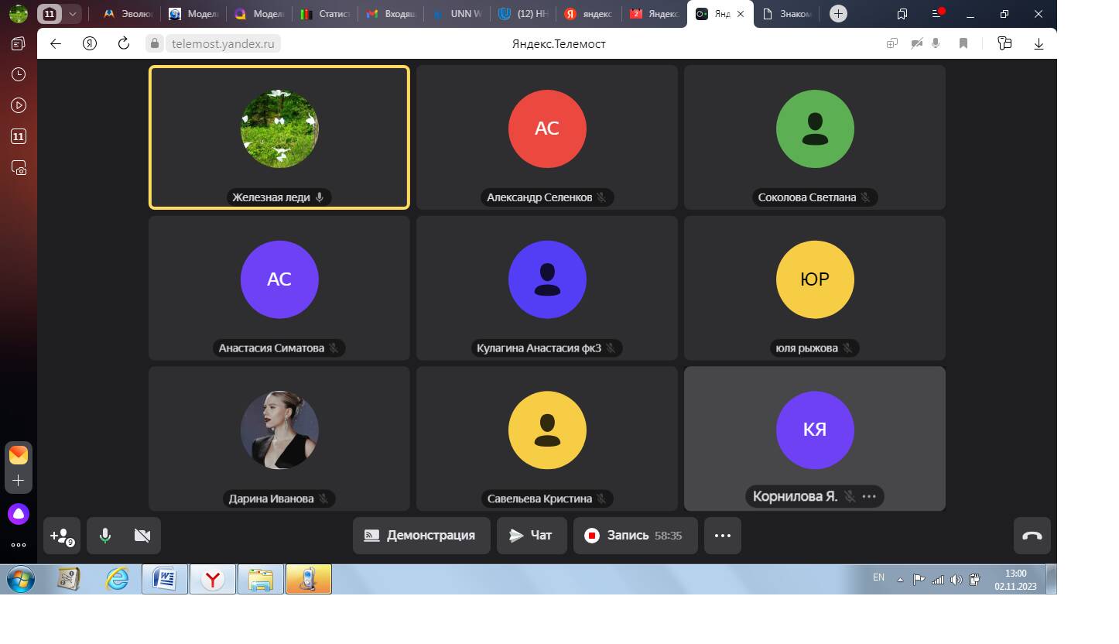Open Yandex home via Я button

click(90, 43)
